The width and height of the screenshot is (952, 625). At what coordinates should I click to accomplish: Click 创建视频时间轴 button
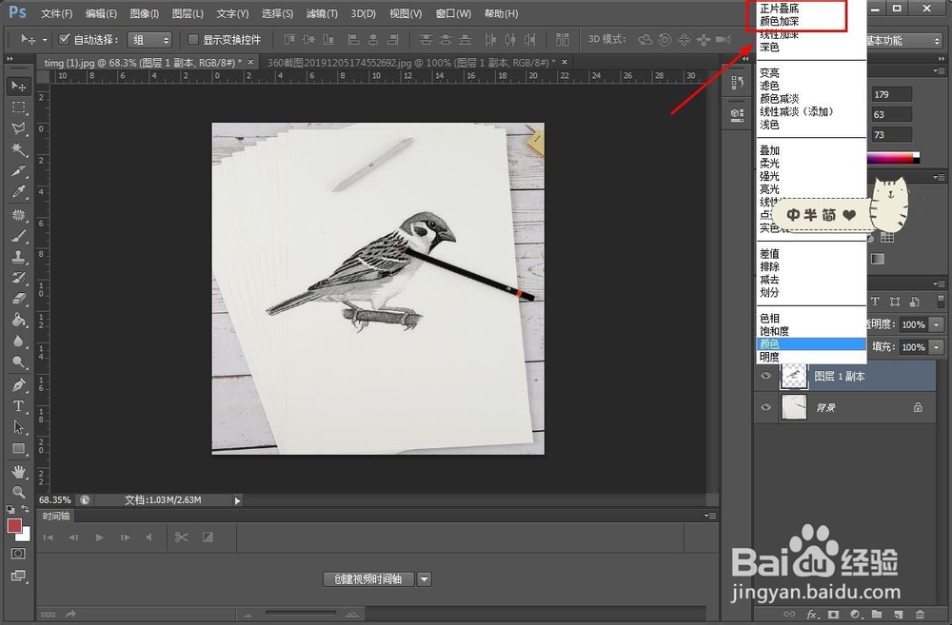367,579
